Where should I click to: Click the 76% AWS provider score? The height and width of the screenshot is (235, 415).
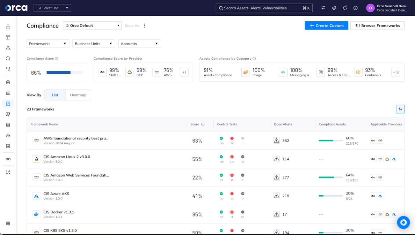(x=168, y=70)
